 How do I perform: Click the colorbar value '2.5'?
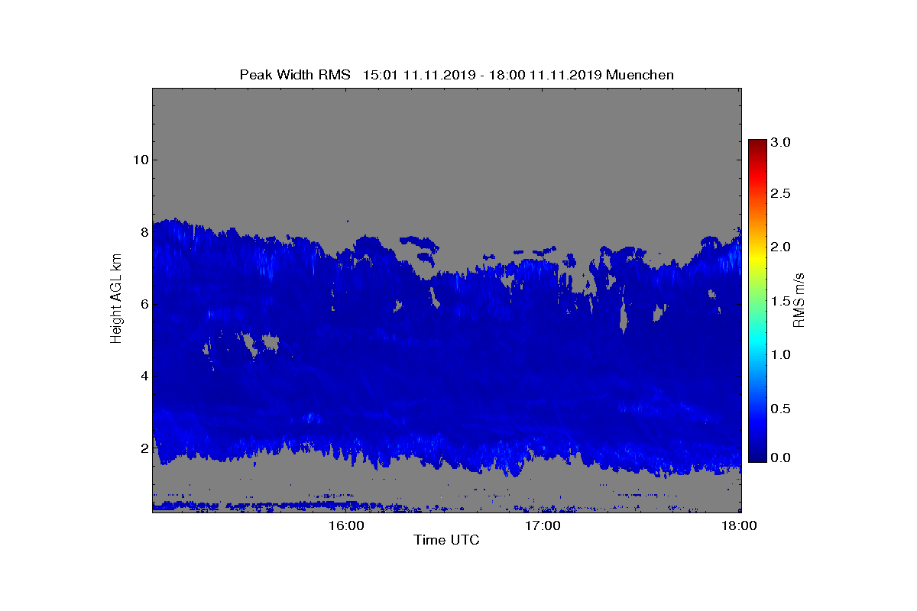click(x=781, y=194)
